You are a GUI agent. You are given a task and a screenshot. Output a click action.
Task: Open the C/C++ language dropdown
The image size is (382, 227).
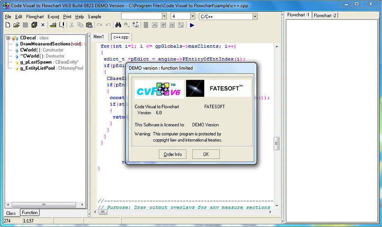255,16
